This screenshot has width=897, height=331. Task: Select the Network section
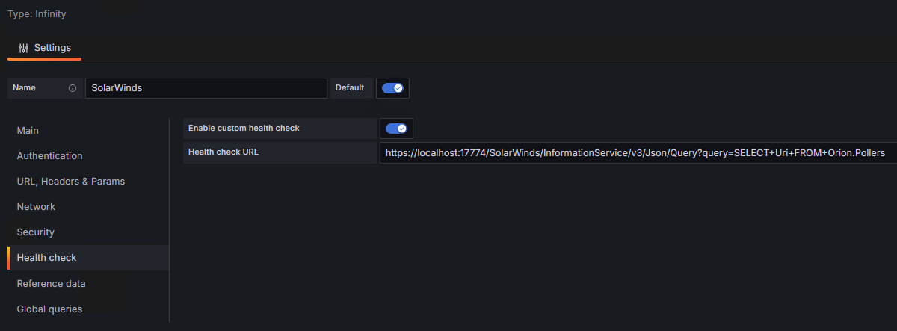coord(36,207)
